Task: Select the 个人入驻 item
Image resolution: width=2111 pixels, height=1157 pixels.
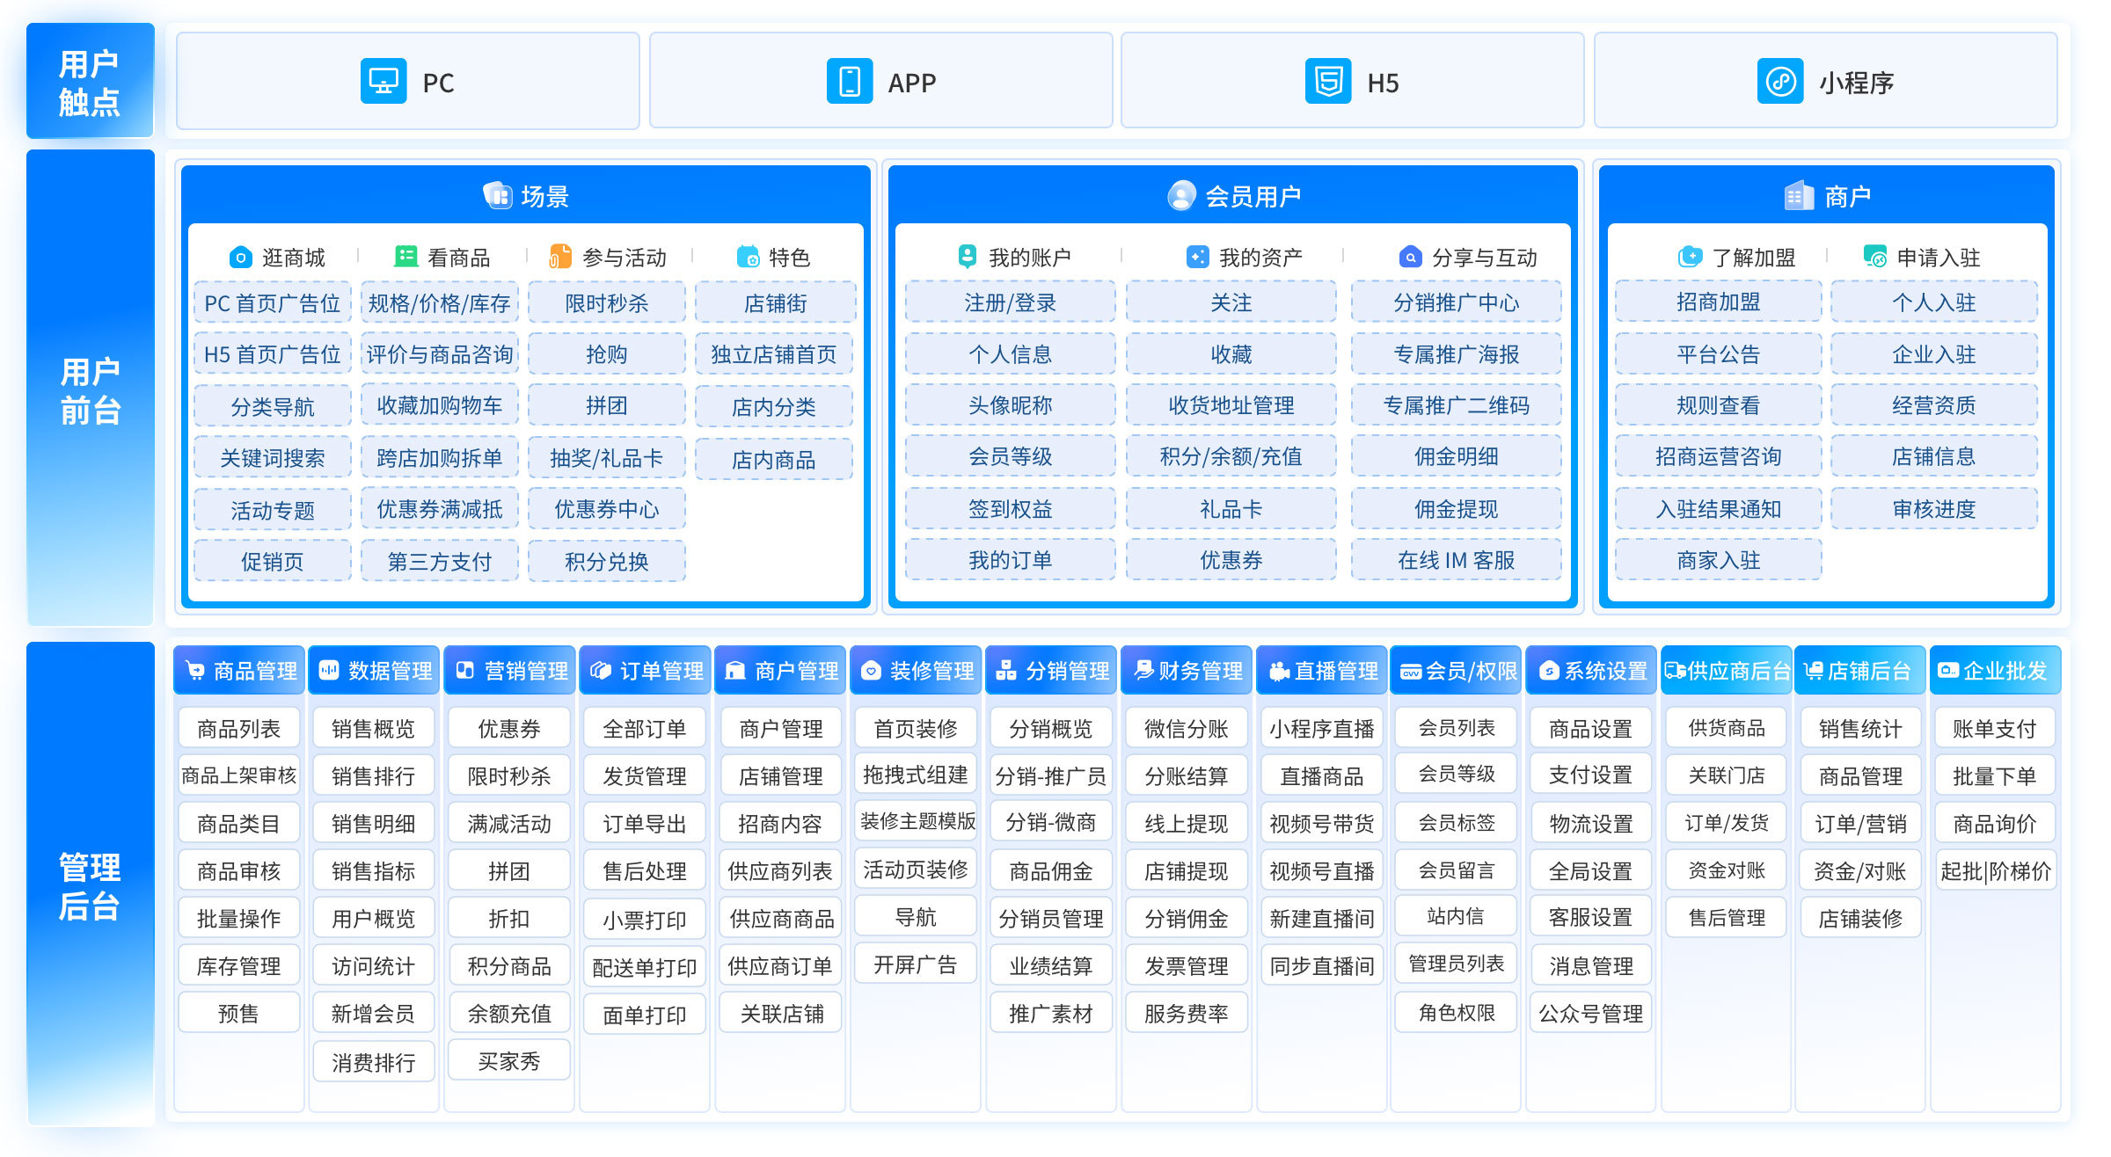Action: [1933, 302]
